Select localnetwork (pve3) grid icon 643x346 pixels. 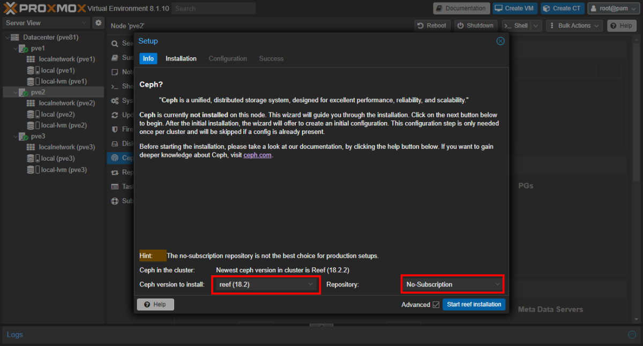[x=31, y=147]
